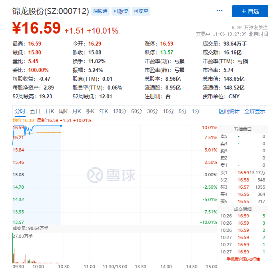The height and width of the screenshot is (271, 269).
Task: Switch to the 1分 chart tab
Action: click(195, 111)
